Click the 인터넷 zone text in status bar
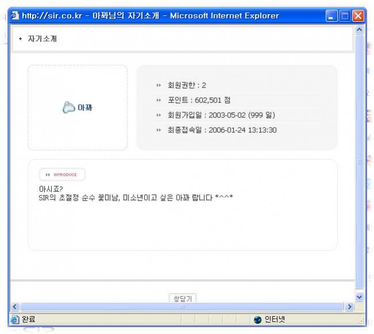 [274, 320]
